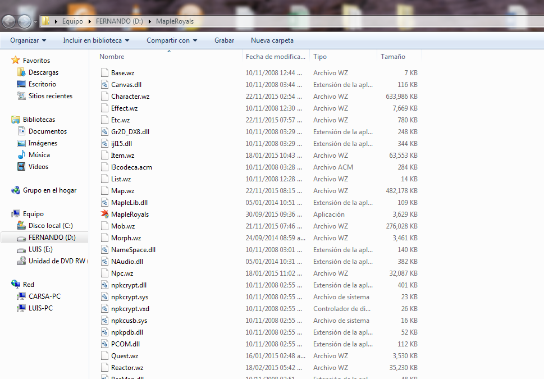Open Incluir en biblioteca dropdown
The image size is (544, 379).
pos(96,40)
